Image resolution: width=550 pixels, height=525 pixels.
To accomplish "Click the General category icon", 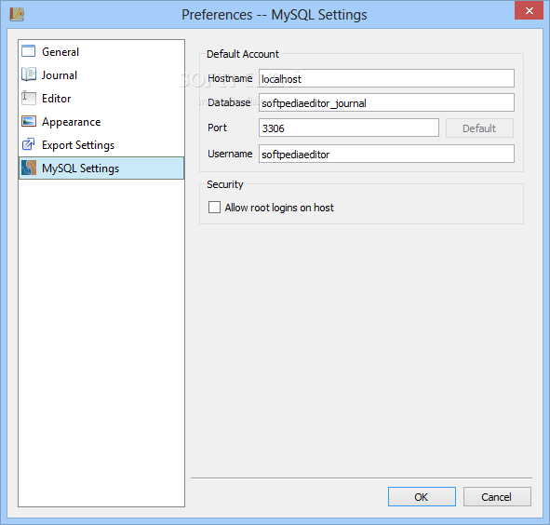I will pyautogui.click(x=29, y=51).
